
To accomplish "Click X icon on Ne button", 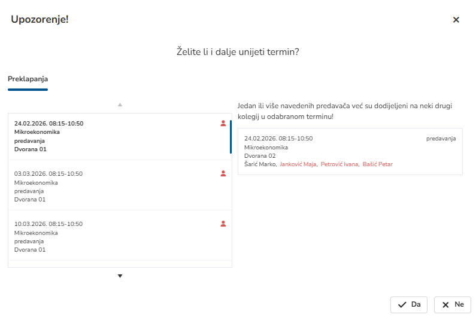I will (x=445, y=305).
